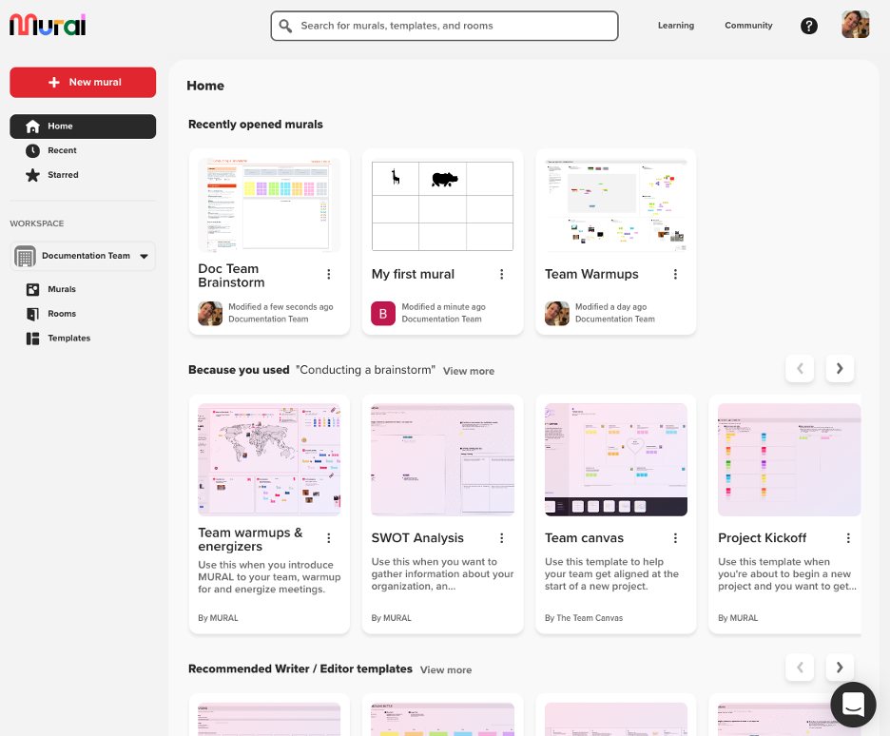Open the Murals section in the workspace
This screenshot has height=736, width=890.
coord(62,289)
